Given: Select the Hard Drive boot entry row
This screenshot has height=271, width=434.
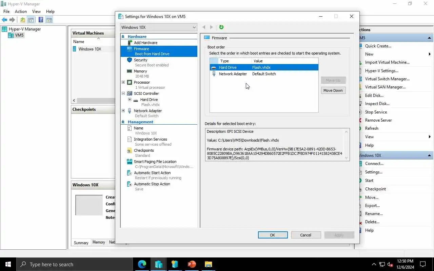Looking at the screenshot, I should coord(264,67).
